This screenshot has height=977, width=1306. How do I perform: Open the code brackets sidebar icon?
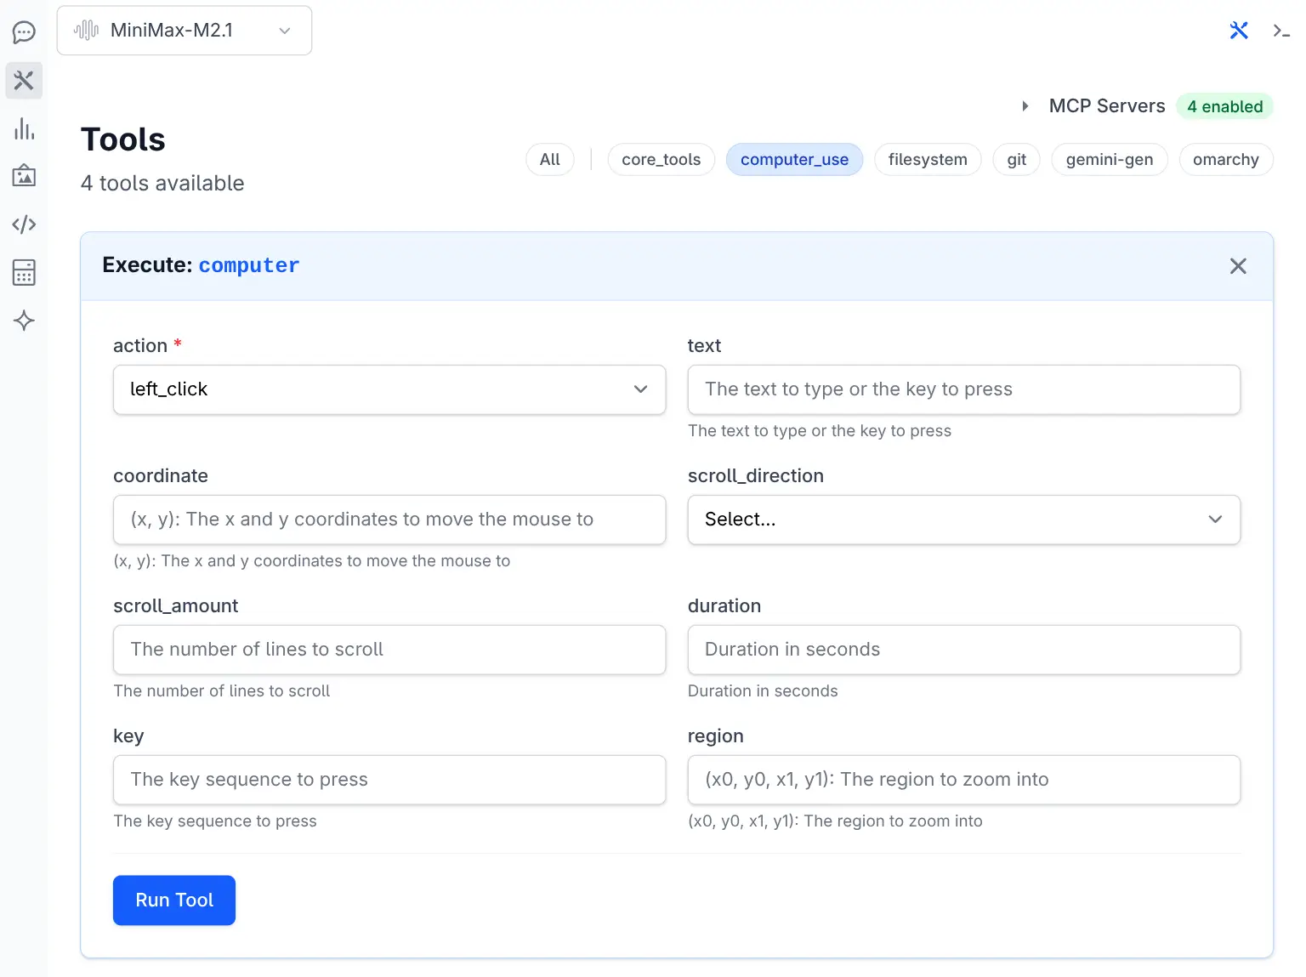point(24,224)
